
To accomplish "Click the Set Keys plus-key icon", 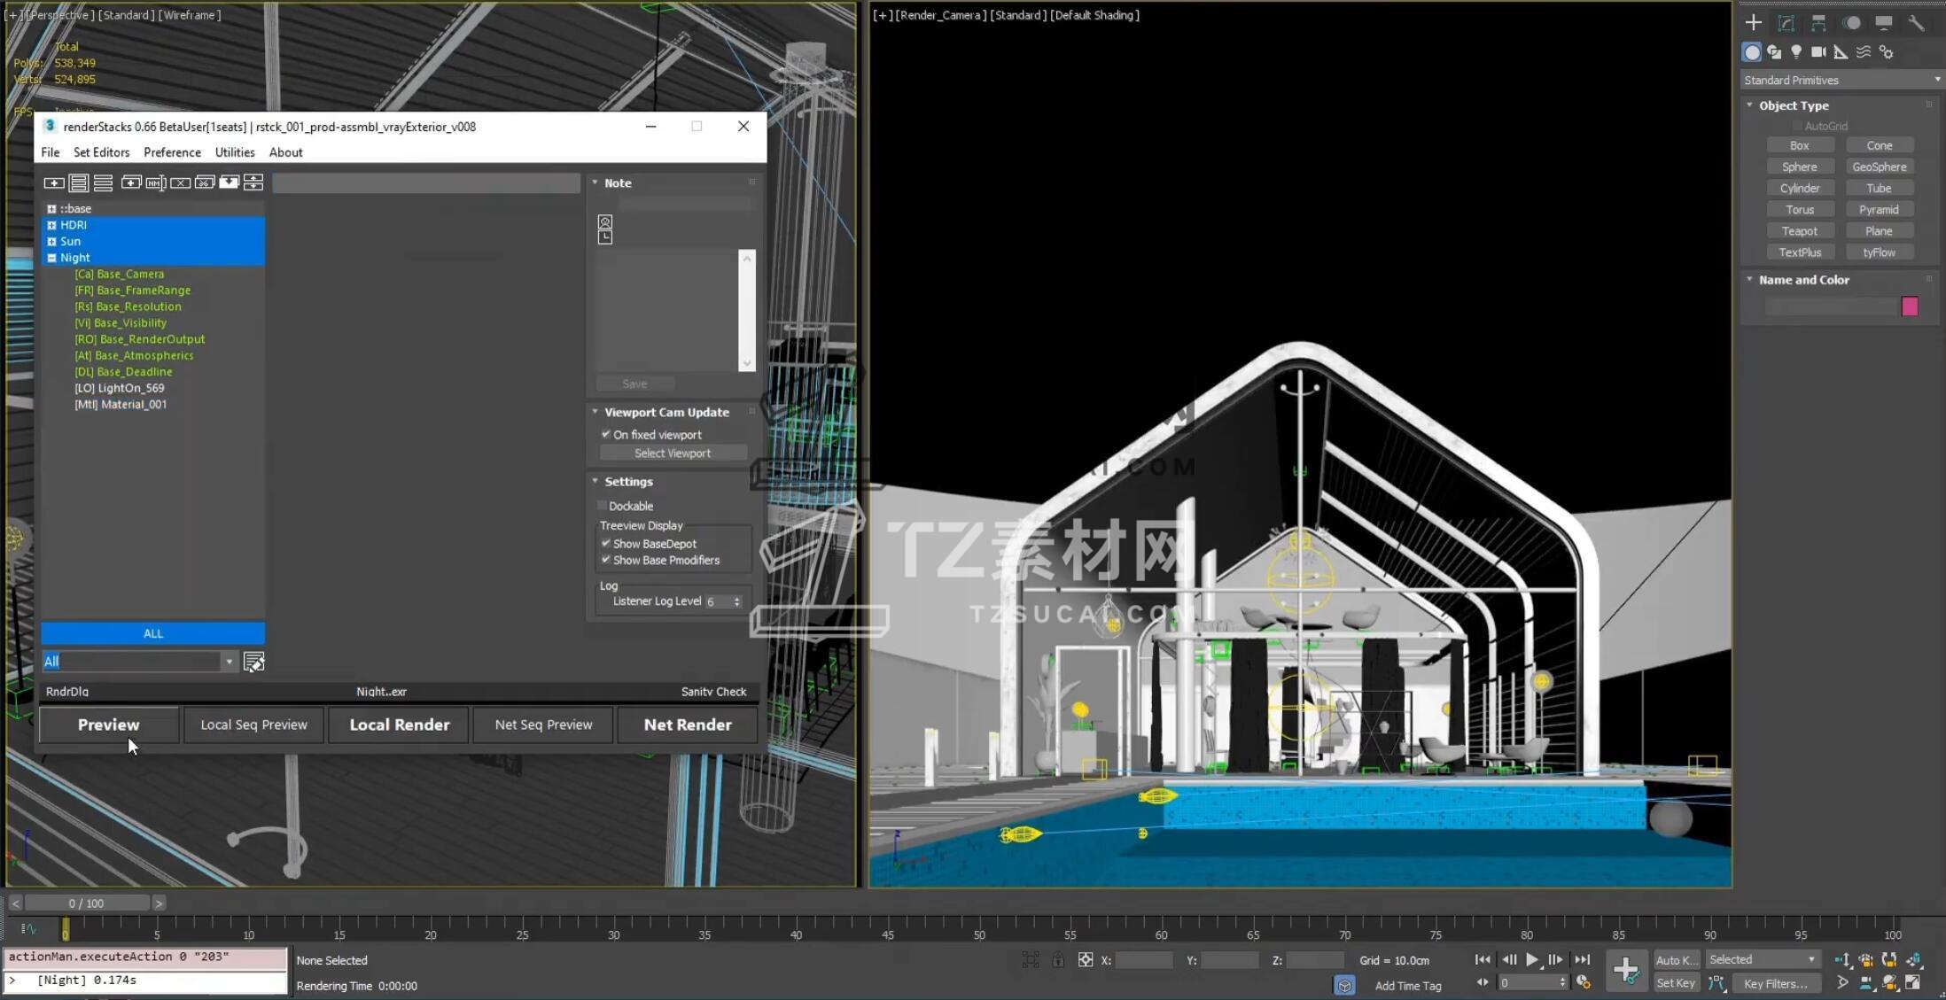I will click(1625, 971).
